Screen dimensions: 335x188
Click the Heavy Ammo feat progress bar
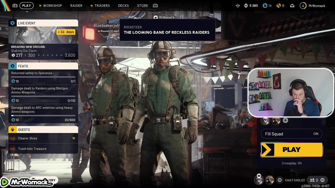pyautogui.click(x=43, y=115)
